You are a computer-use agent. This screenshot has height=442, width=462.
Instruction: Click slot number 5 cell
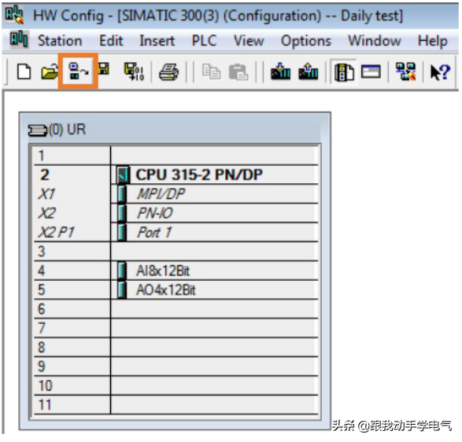[x=72, y=289]
